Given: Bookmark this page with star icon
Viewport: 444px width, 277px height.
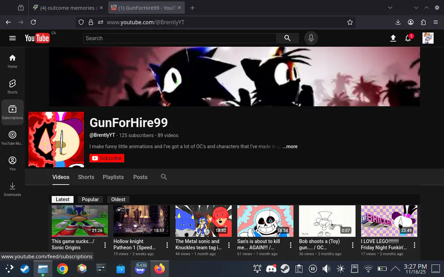Looking at the screenshot, I should [x=350, y=22].
